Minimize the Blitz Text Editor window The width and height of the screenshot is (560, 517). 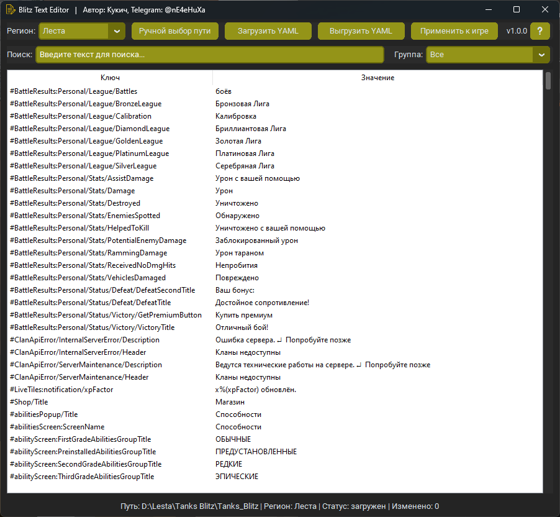[x=489, y=10]
